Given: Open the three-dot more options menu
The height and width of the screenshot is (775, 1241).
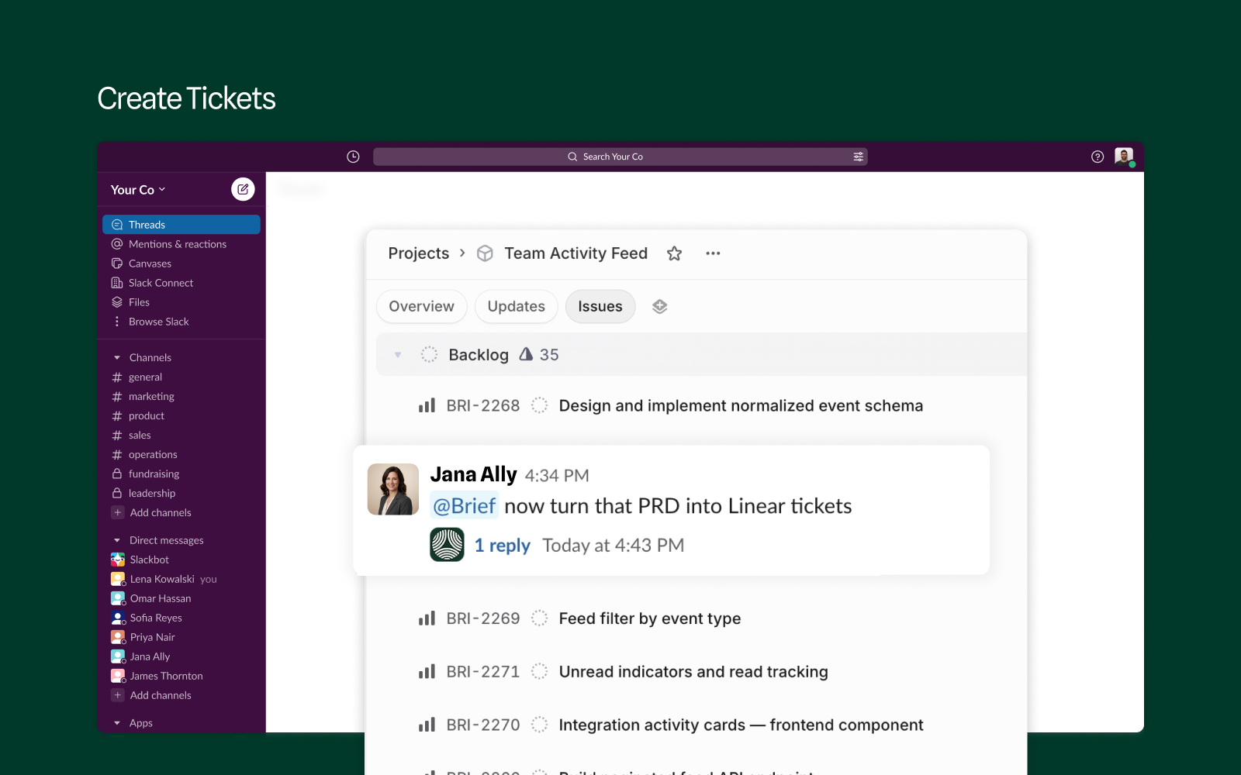Looking at the screenshot, I should [713, 253].
